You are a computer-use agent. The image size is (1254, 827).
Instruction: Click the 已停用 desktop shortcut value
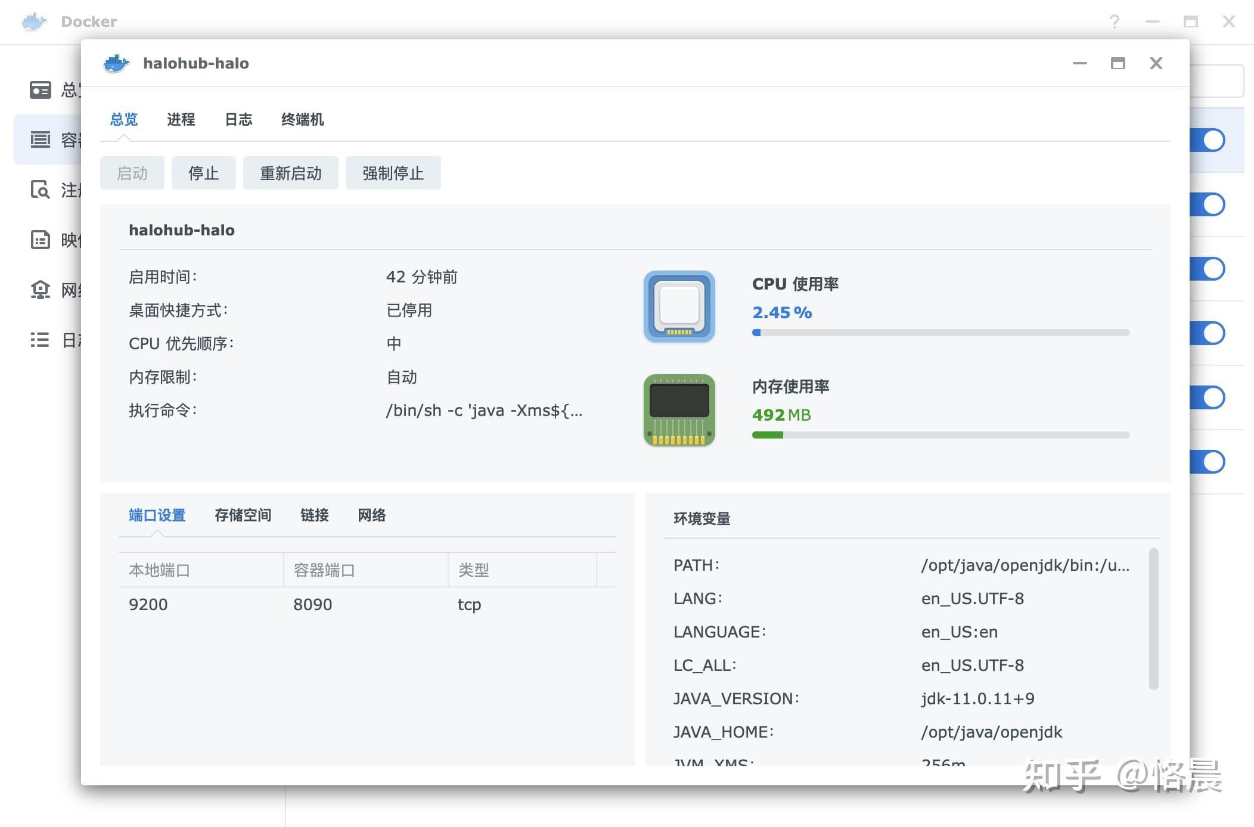(409, 310)
